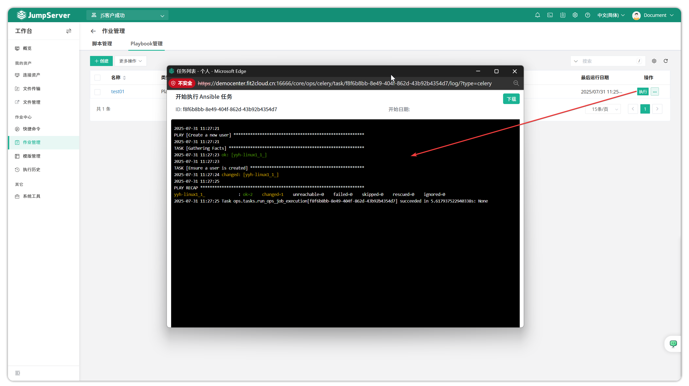The height and width of the screenshot is (386, 689).
Task: Focus the 搜索 search field
Action: (608, 61)
